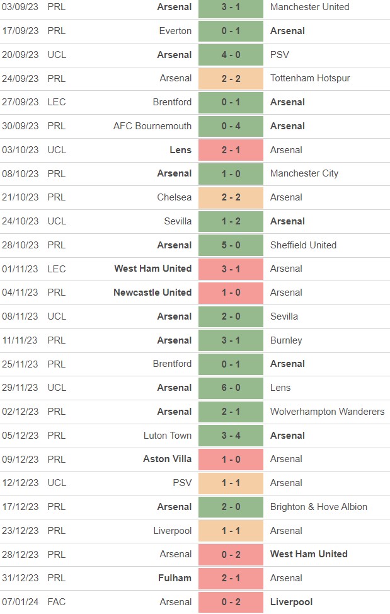Select the 3 - 4 score result

click(231, 436)
